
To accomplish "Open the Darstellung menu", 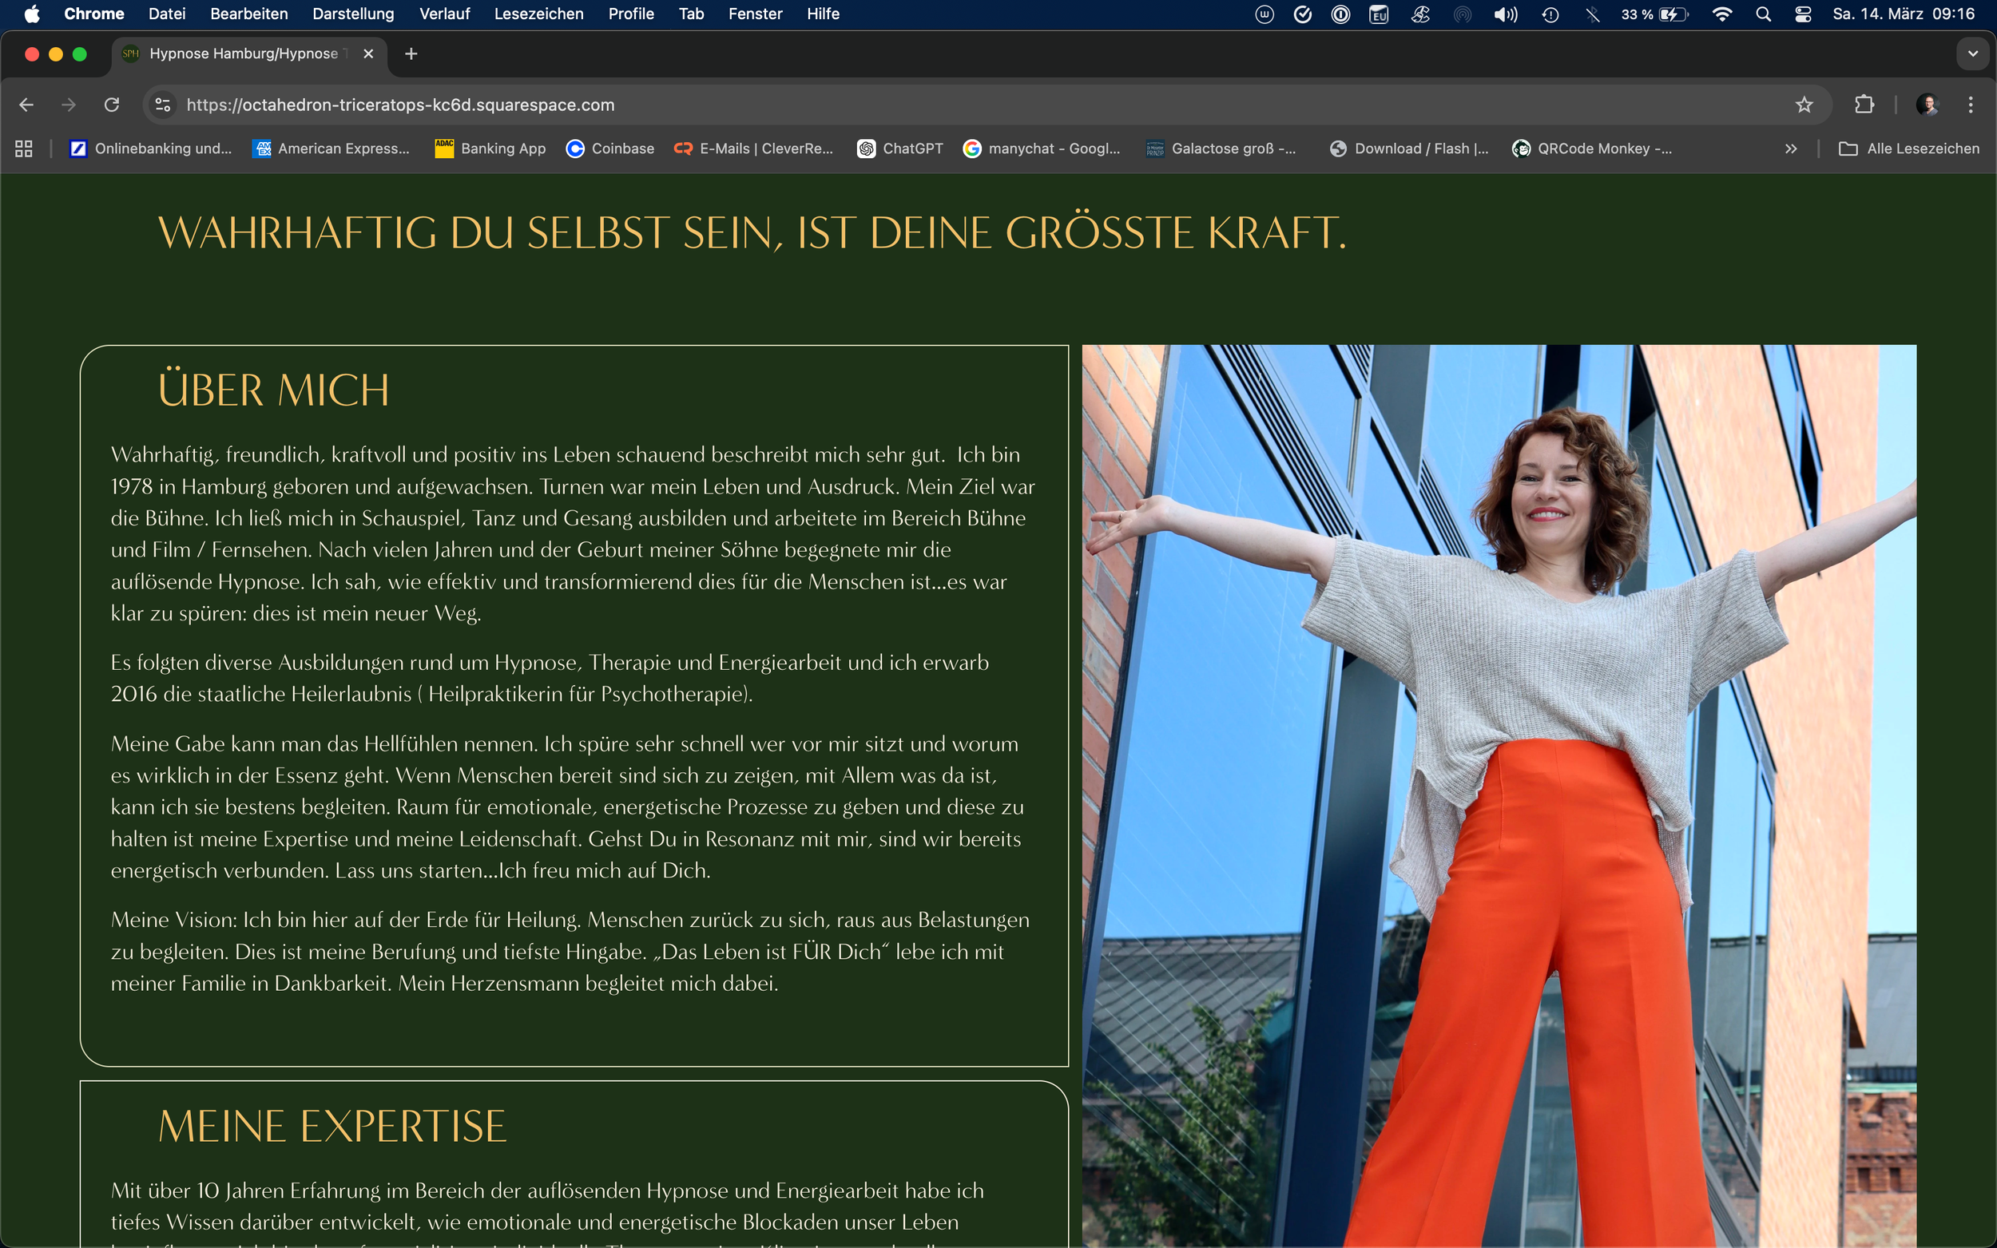I will click(352, 14).
